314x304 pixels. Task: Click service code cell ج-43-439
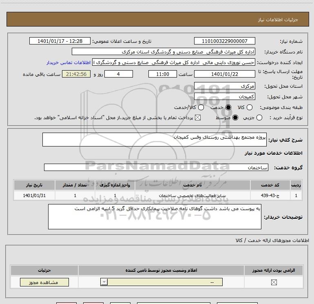click(x=270, y=195)
